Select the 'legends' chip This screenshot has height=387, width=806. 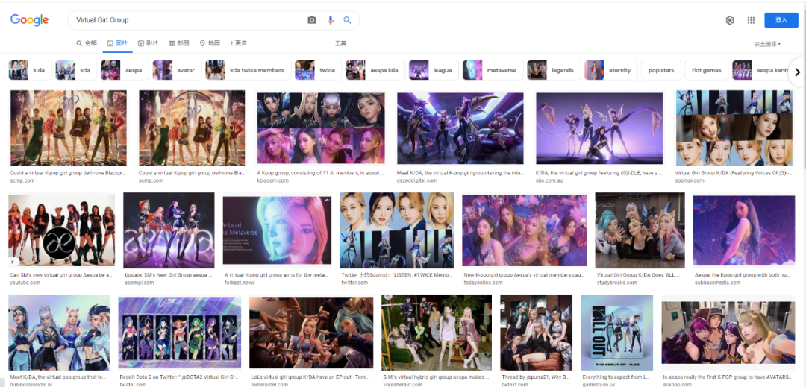point(554,70)
